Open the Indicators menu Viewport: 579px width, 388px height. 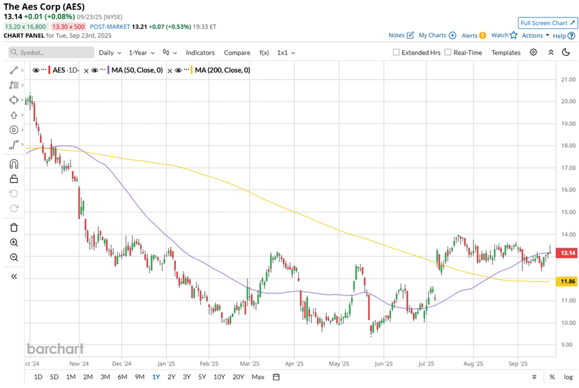[x=200, y=53]
